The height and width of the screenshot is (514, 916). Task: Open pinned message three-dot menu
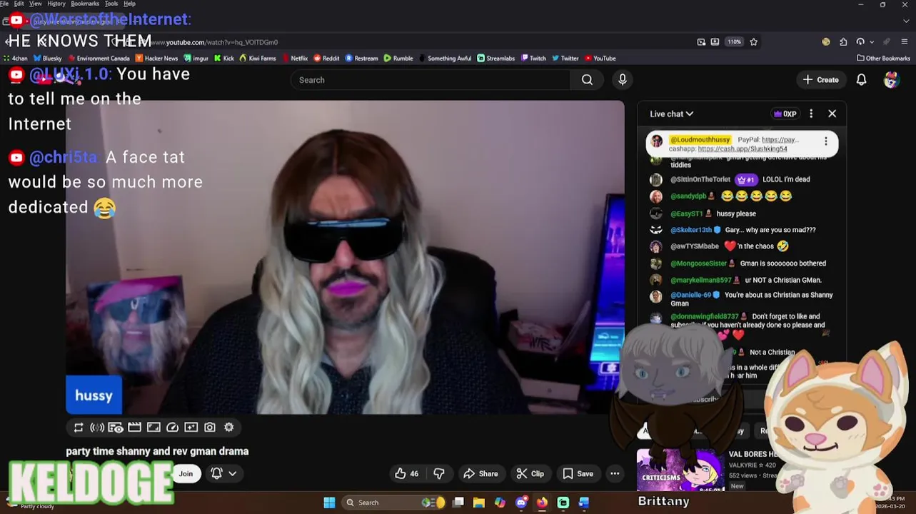[826, 141]
